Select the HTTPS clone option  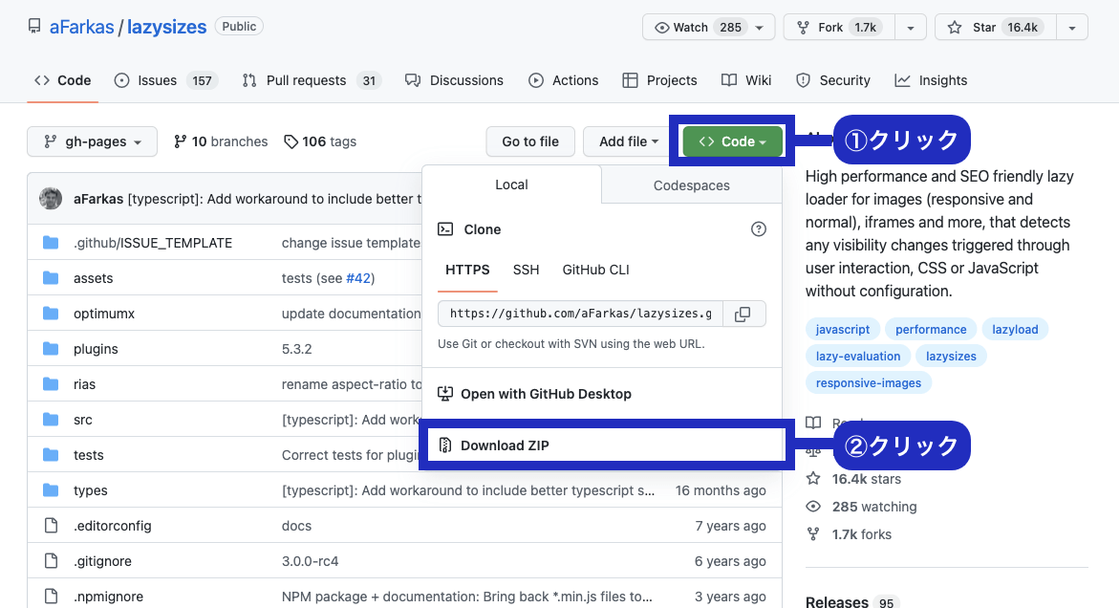pyautogui.click(x=468, y=271)
